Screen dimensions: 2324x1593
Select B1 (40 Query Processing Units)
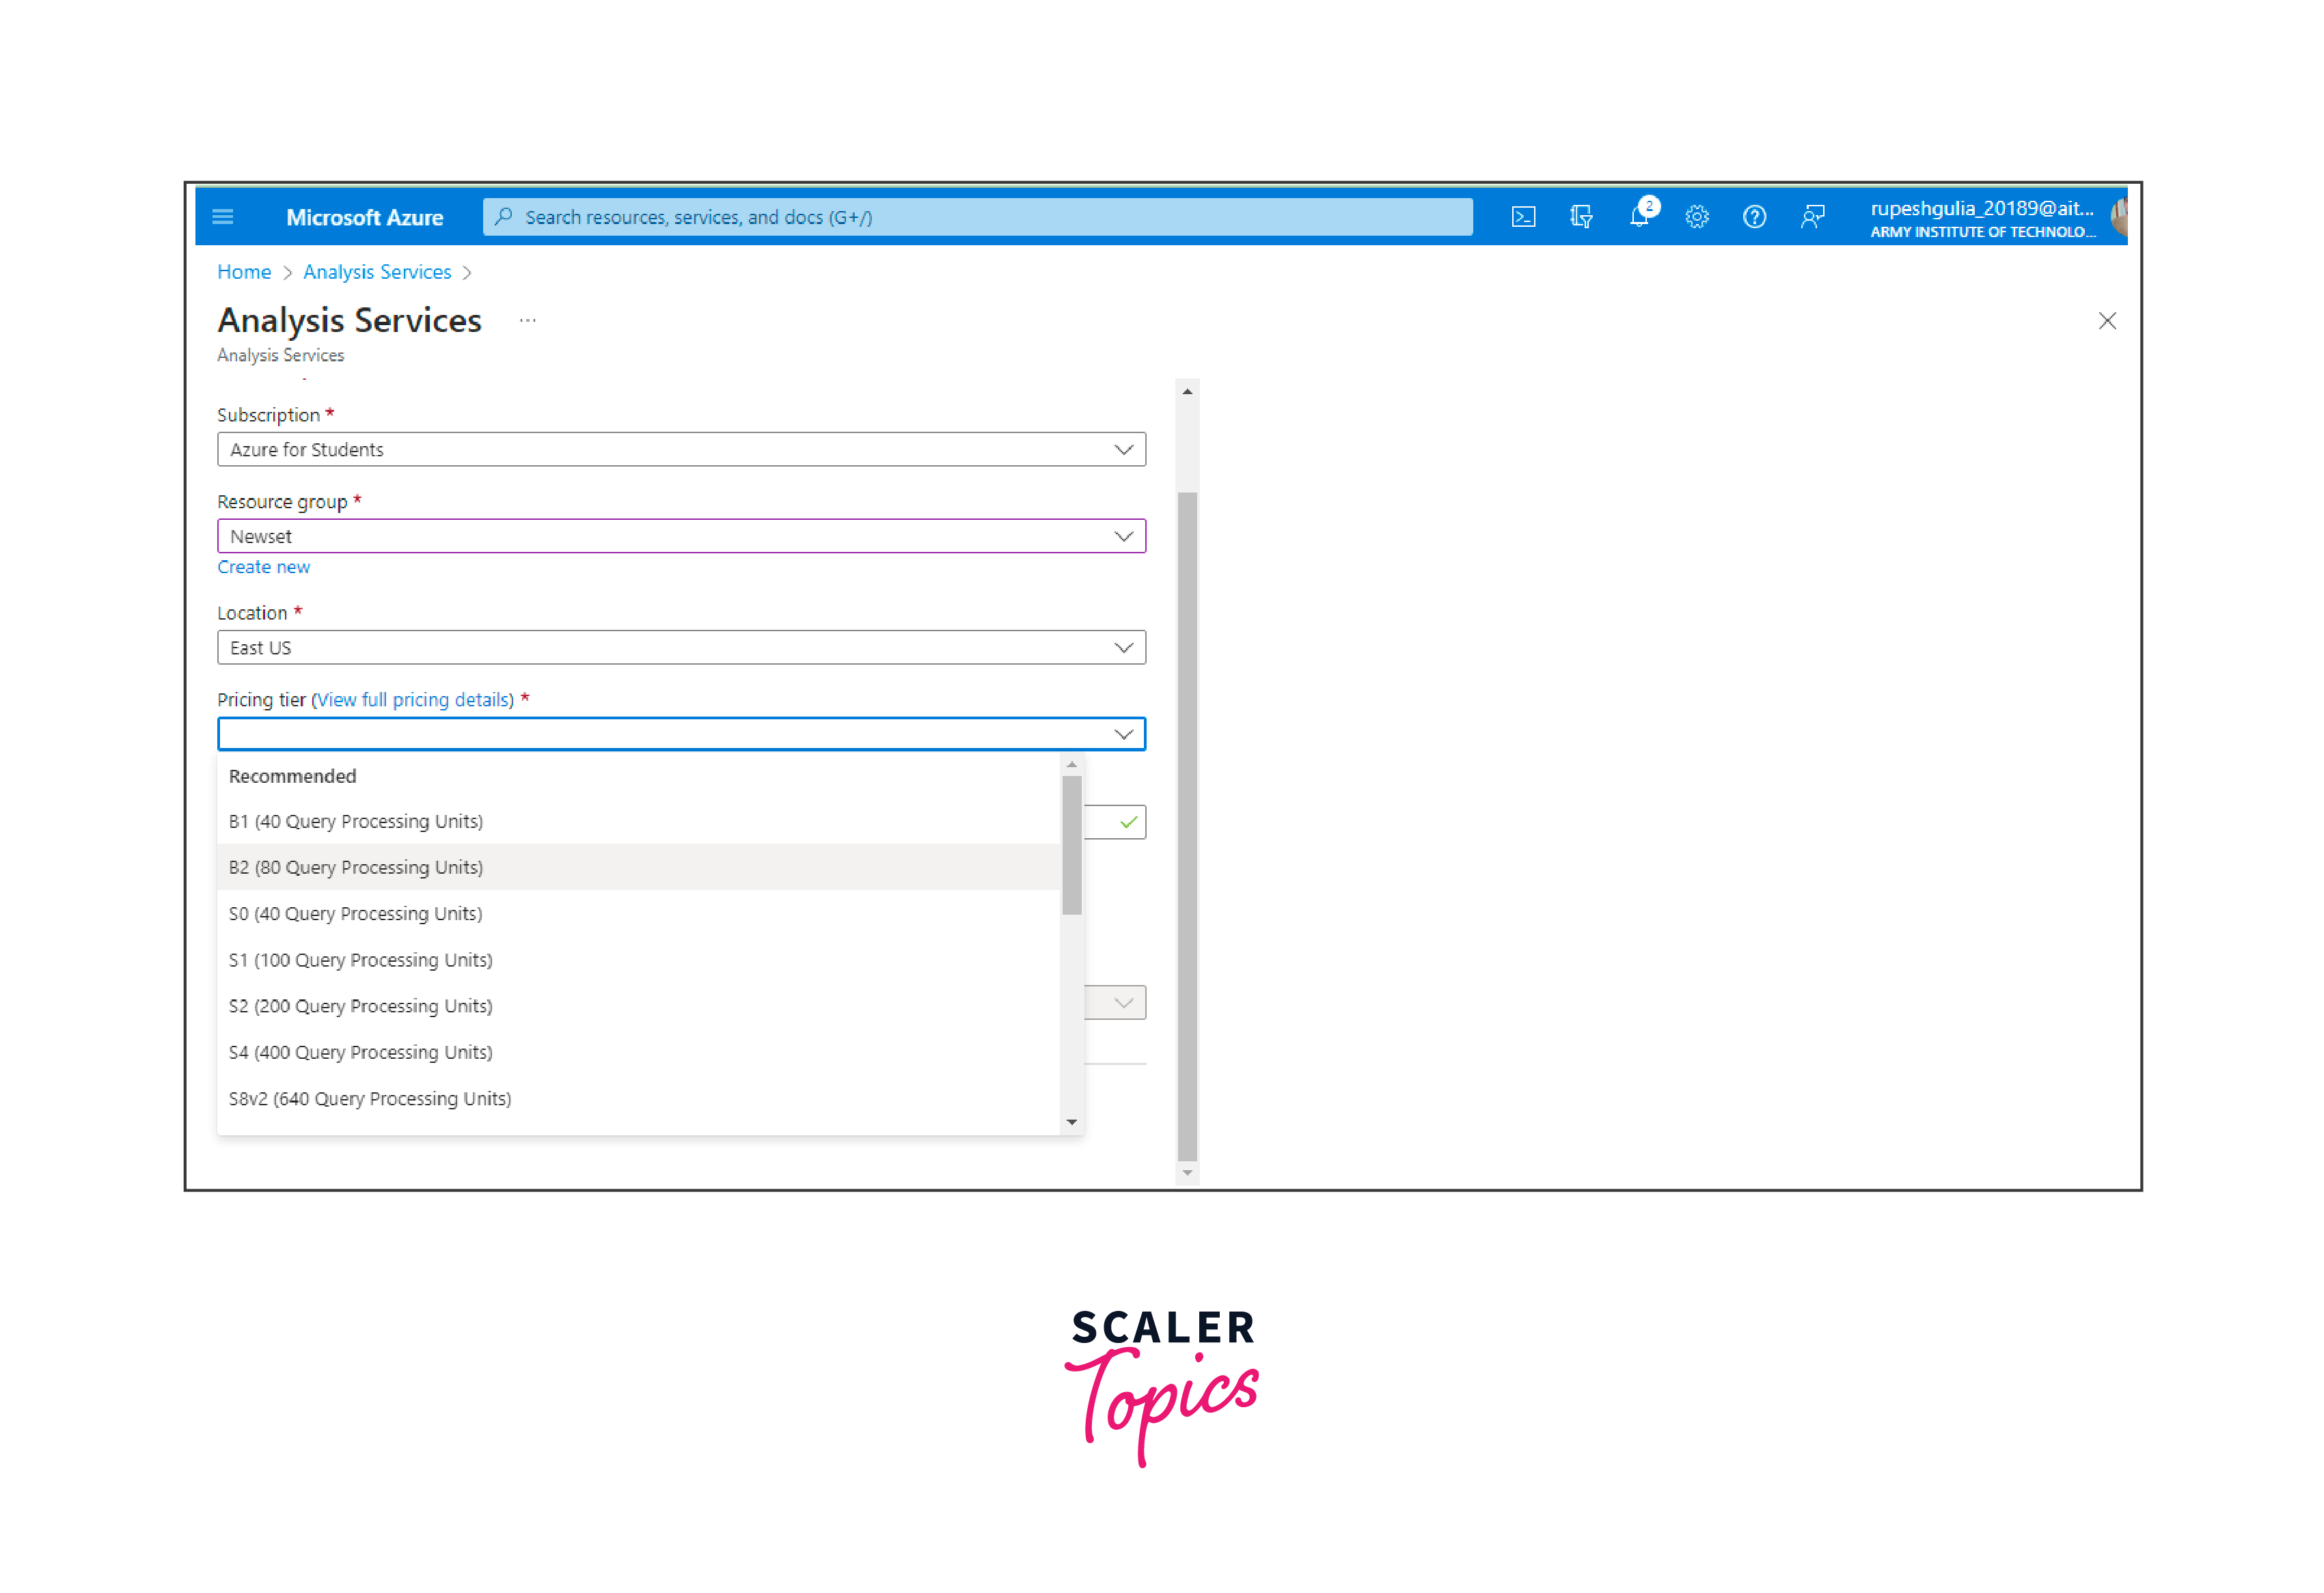[x=356, y=822]
